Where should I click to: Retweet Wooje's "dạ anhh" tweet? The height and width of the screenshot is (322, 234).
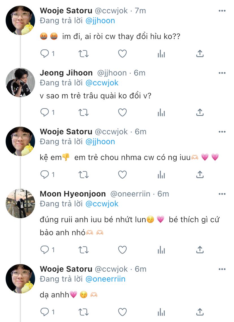coord(83,312)
